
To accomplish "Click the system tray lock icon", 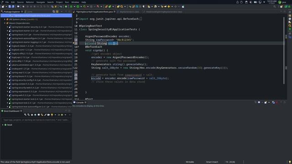I will (237, 2).
